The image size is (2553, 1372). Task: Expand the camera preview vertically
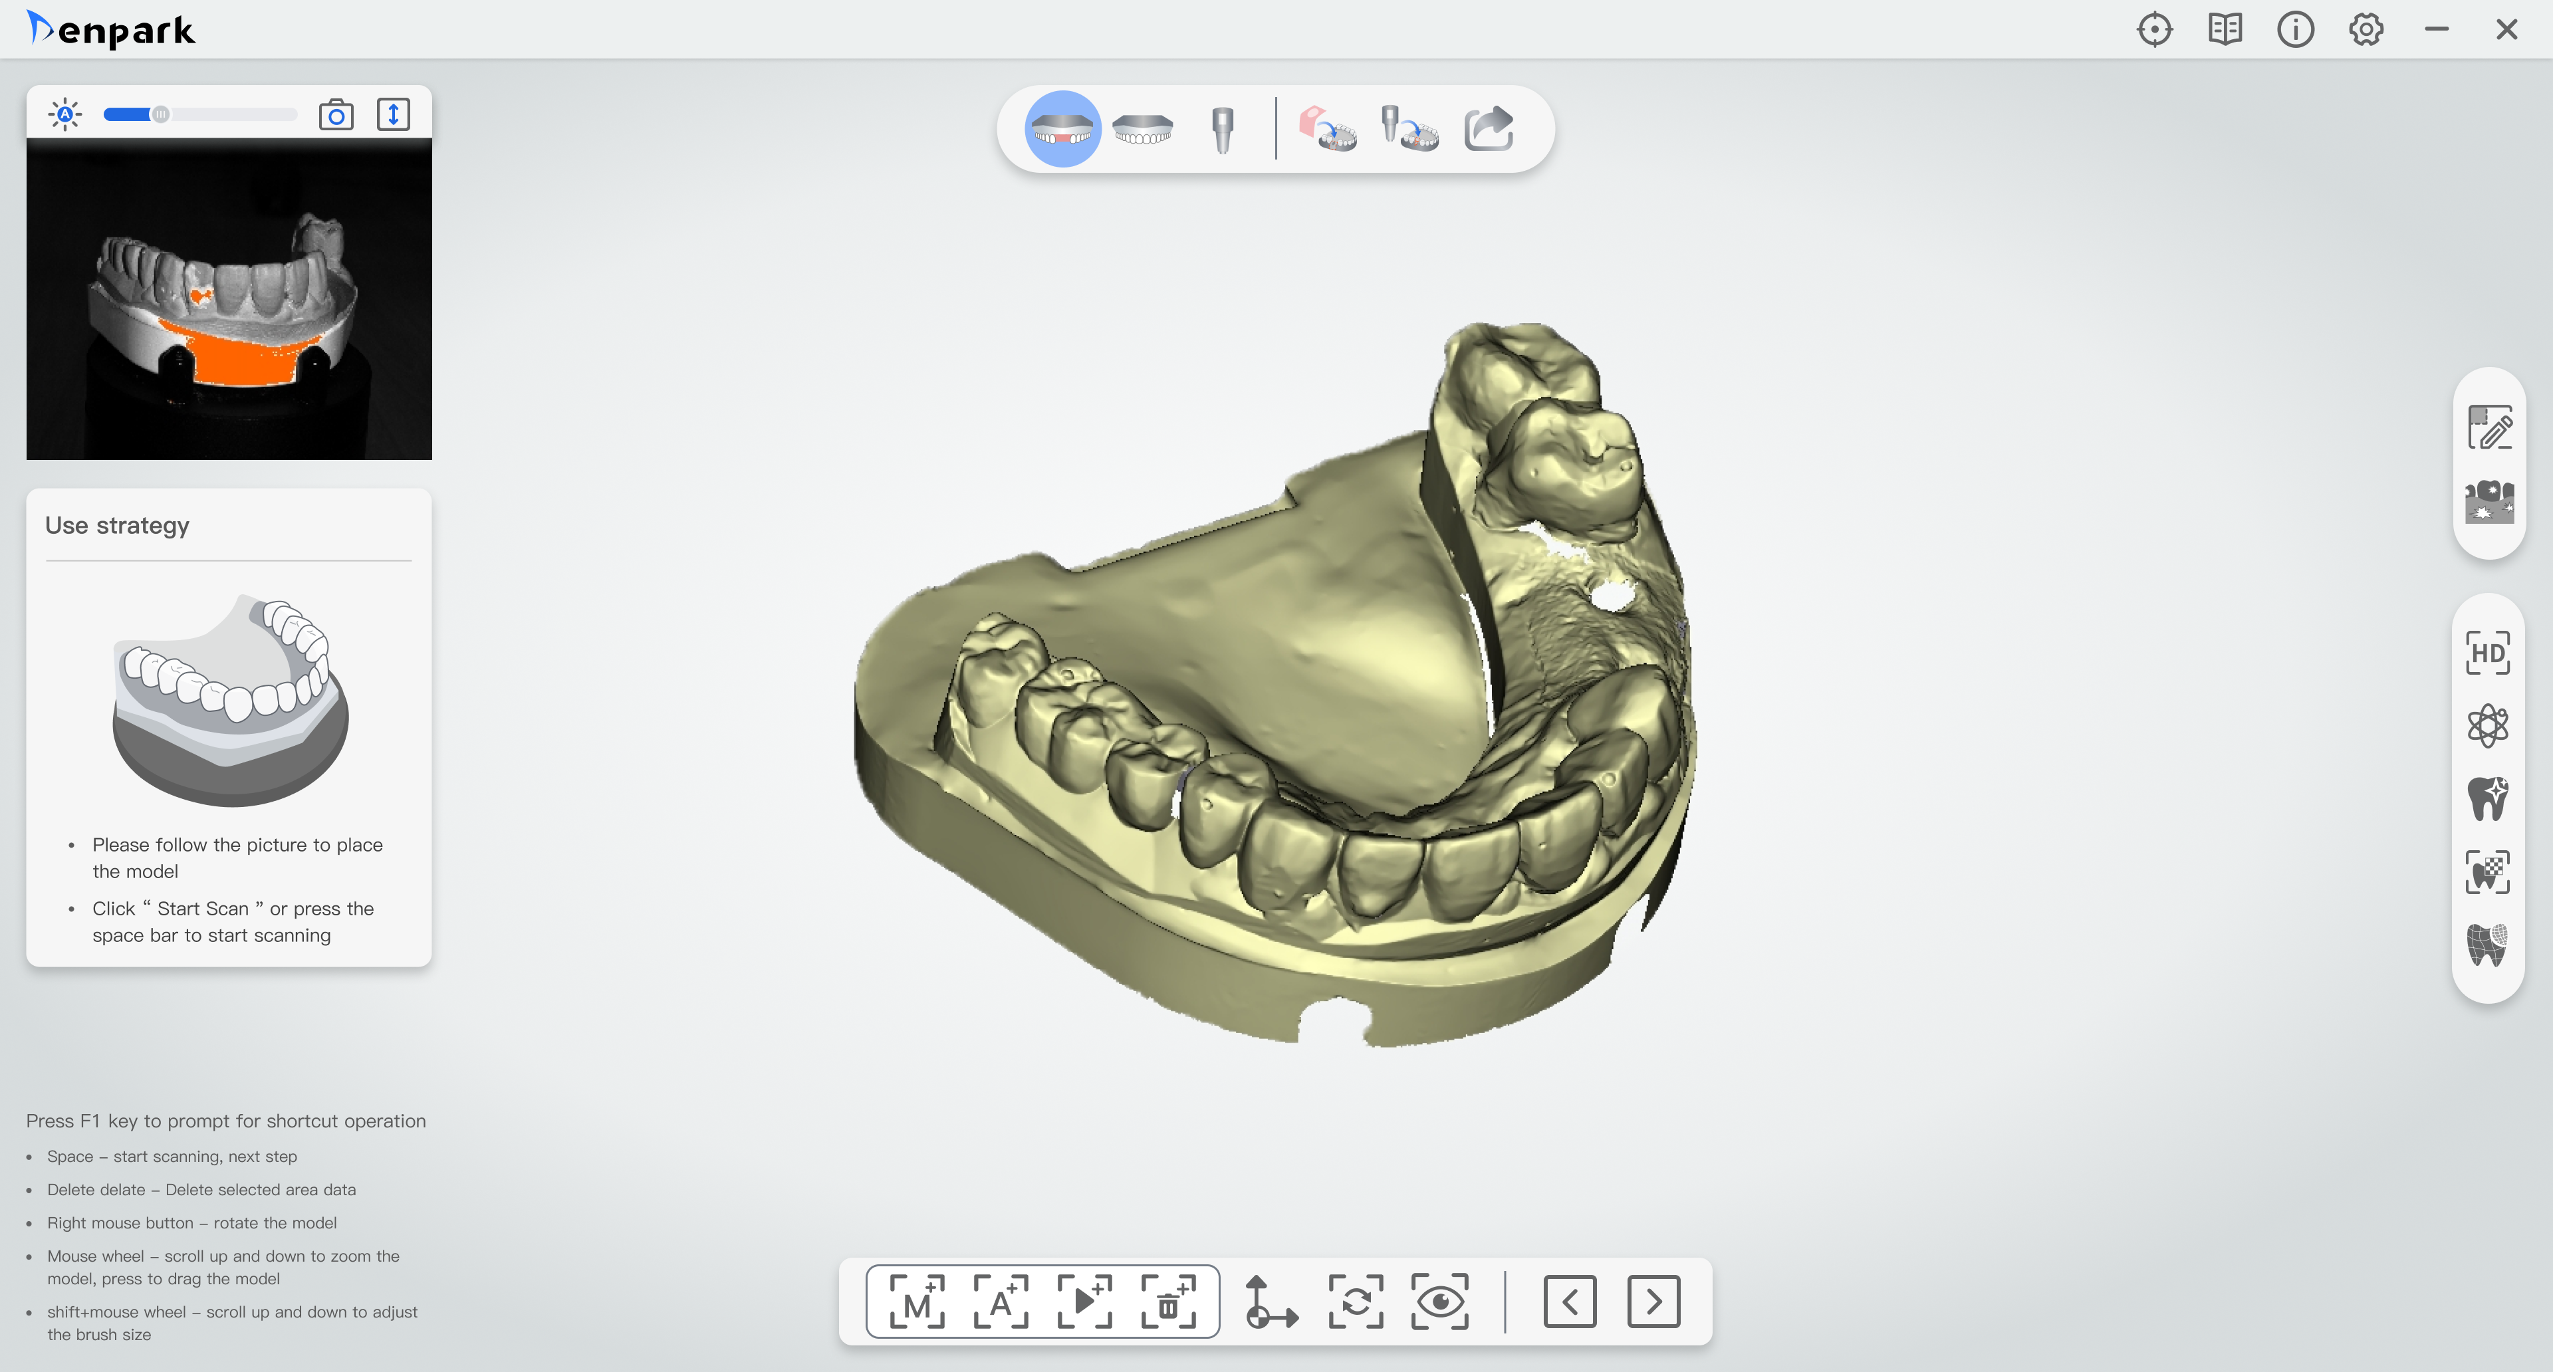(394, 115)
